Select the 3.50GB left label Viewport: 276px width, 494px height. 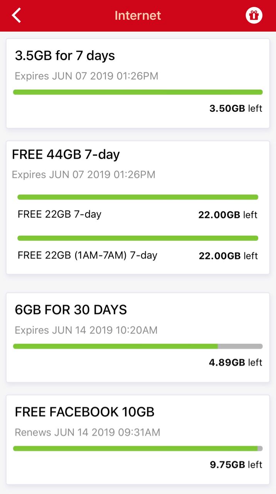[236, 108]
